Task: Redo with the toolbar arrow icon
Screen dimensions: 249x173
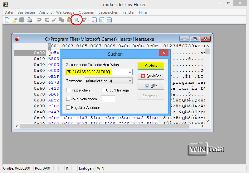Action: (x=47, y=20)
